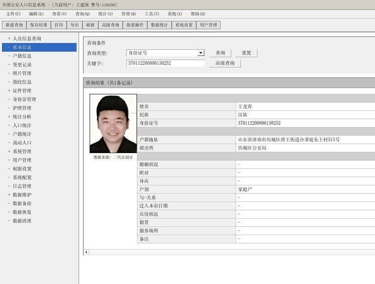Click the 打印 toolbar button

tap(59, 25)
